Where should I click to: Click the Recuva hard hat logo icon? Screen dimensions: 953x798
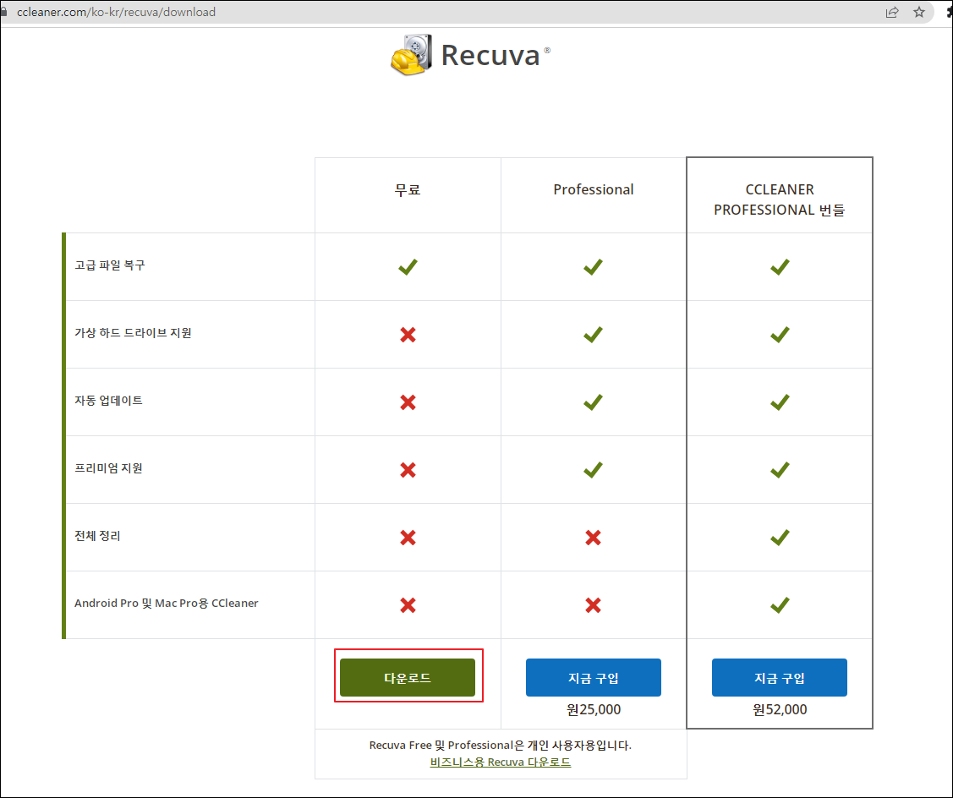(x=412, y=55)
